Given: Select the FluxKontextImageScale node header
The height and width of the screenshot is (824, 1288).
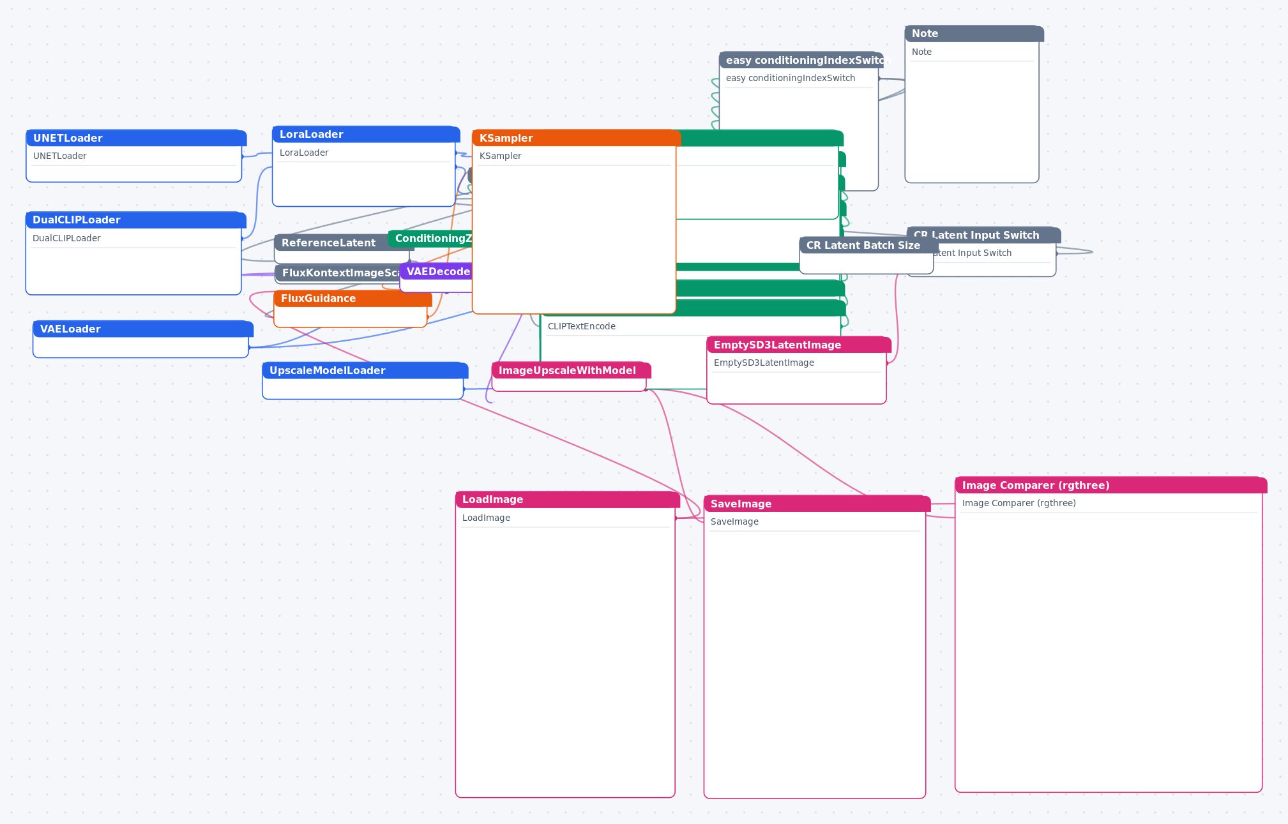Looking at the screenshot, I should coord(337,273).
